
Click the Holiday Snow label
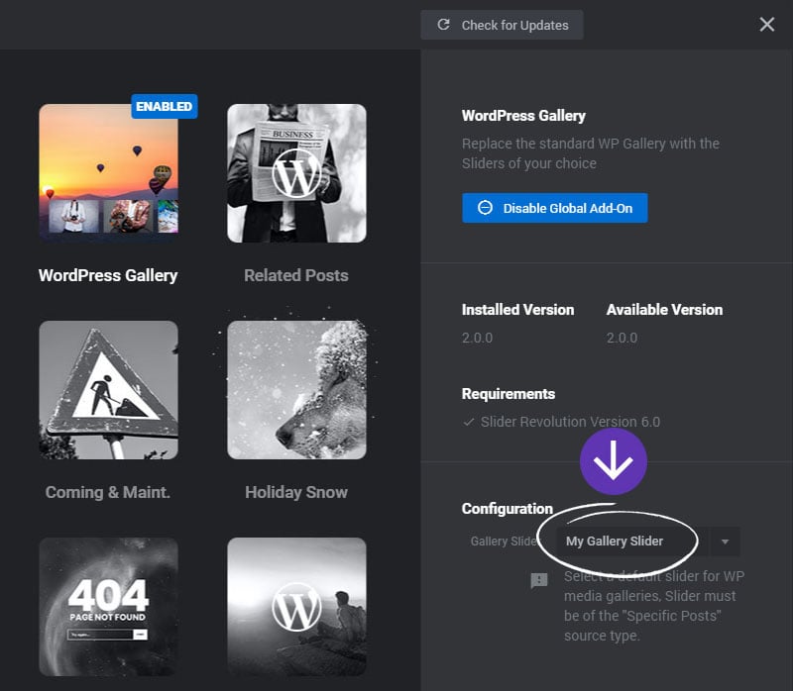296,492
